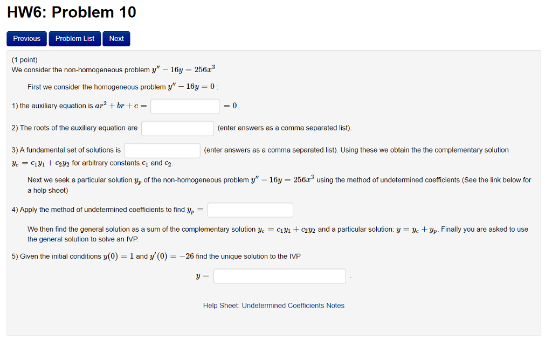Click the Previous button
Screen dimensions: 552x340
point(26,38)
